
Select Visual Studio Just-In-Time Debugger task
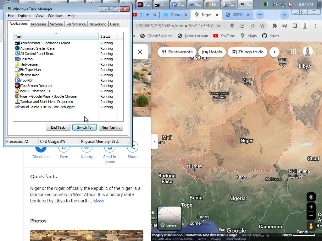point(68,107)
